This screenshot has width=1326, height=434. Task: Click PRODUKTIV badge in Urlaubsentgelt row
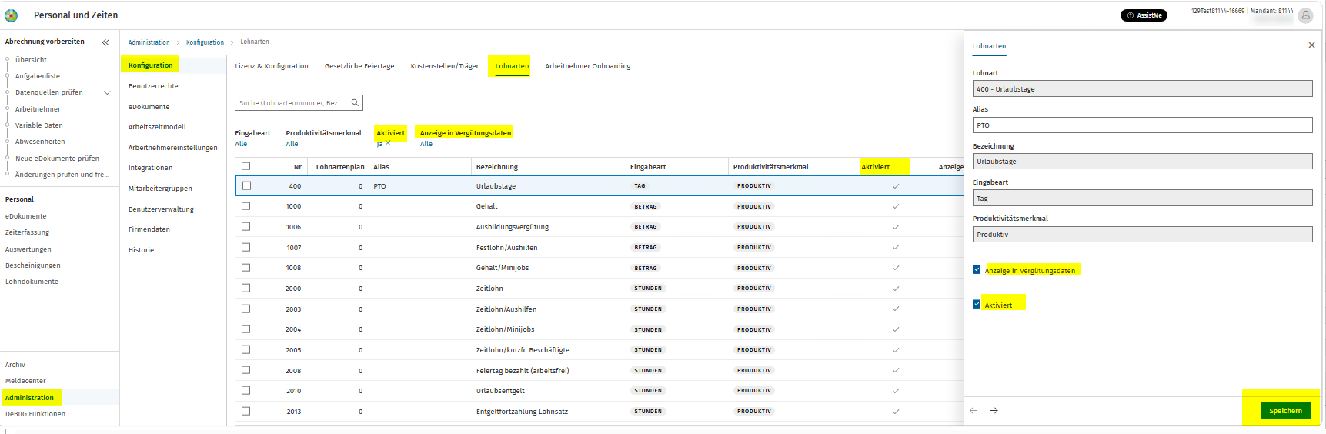tap(754, 391)
